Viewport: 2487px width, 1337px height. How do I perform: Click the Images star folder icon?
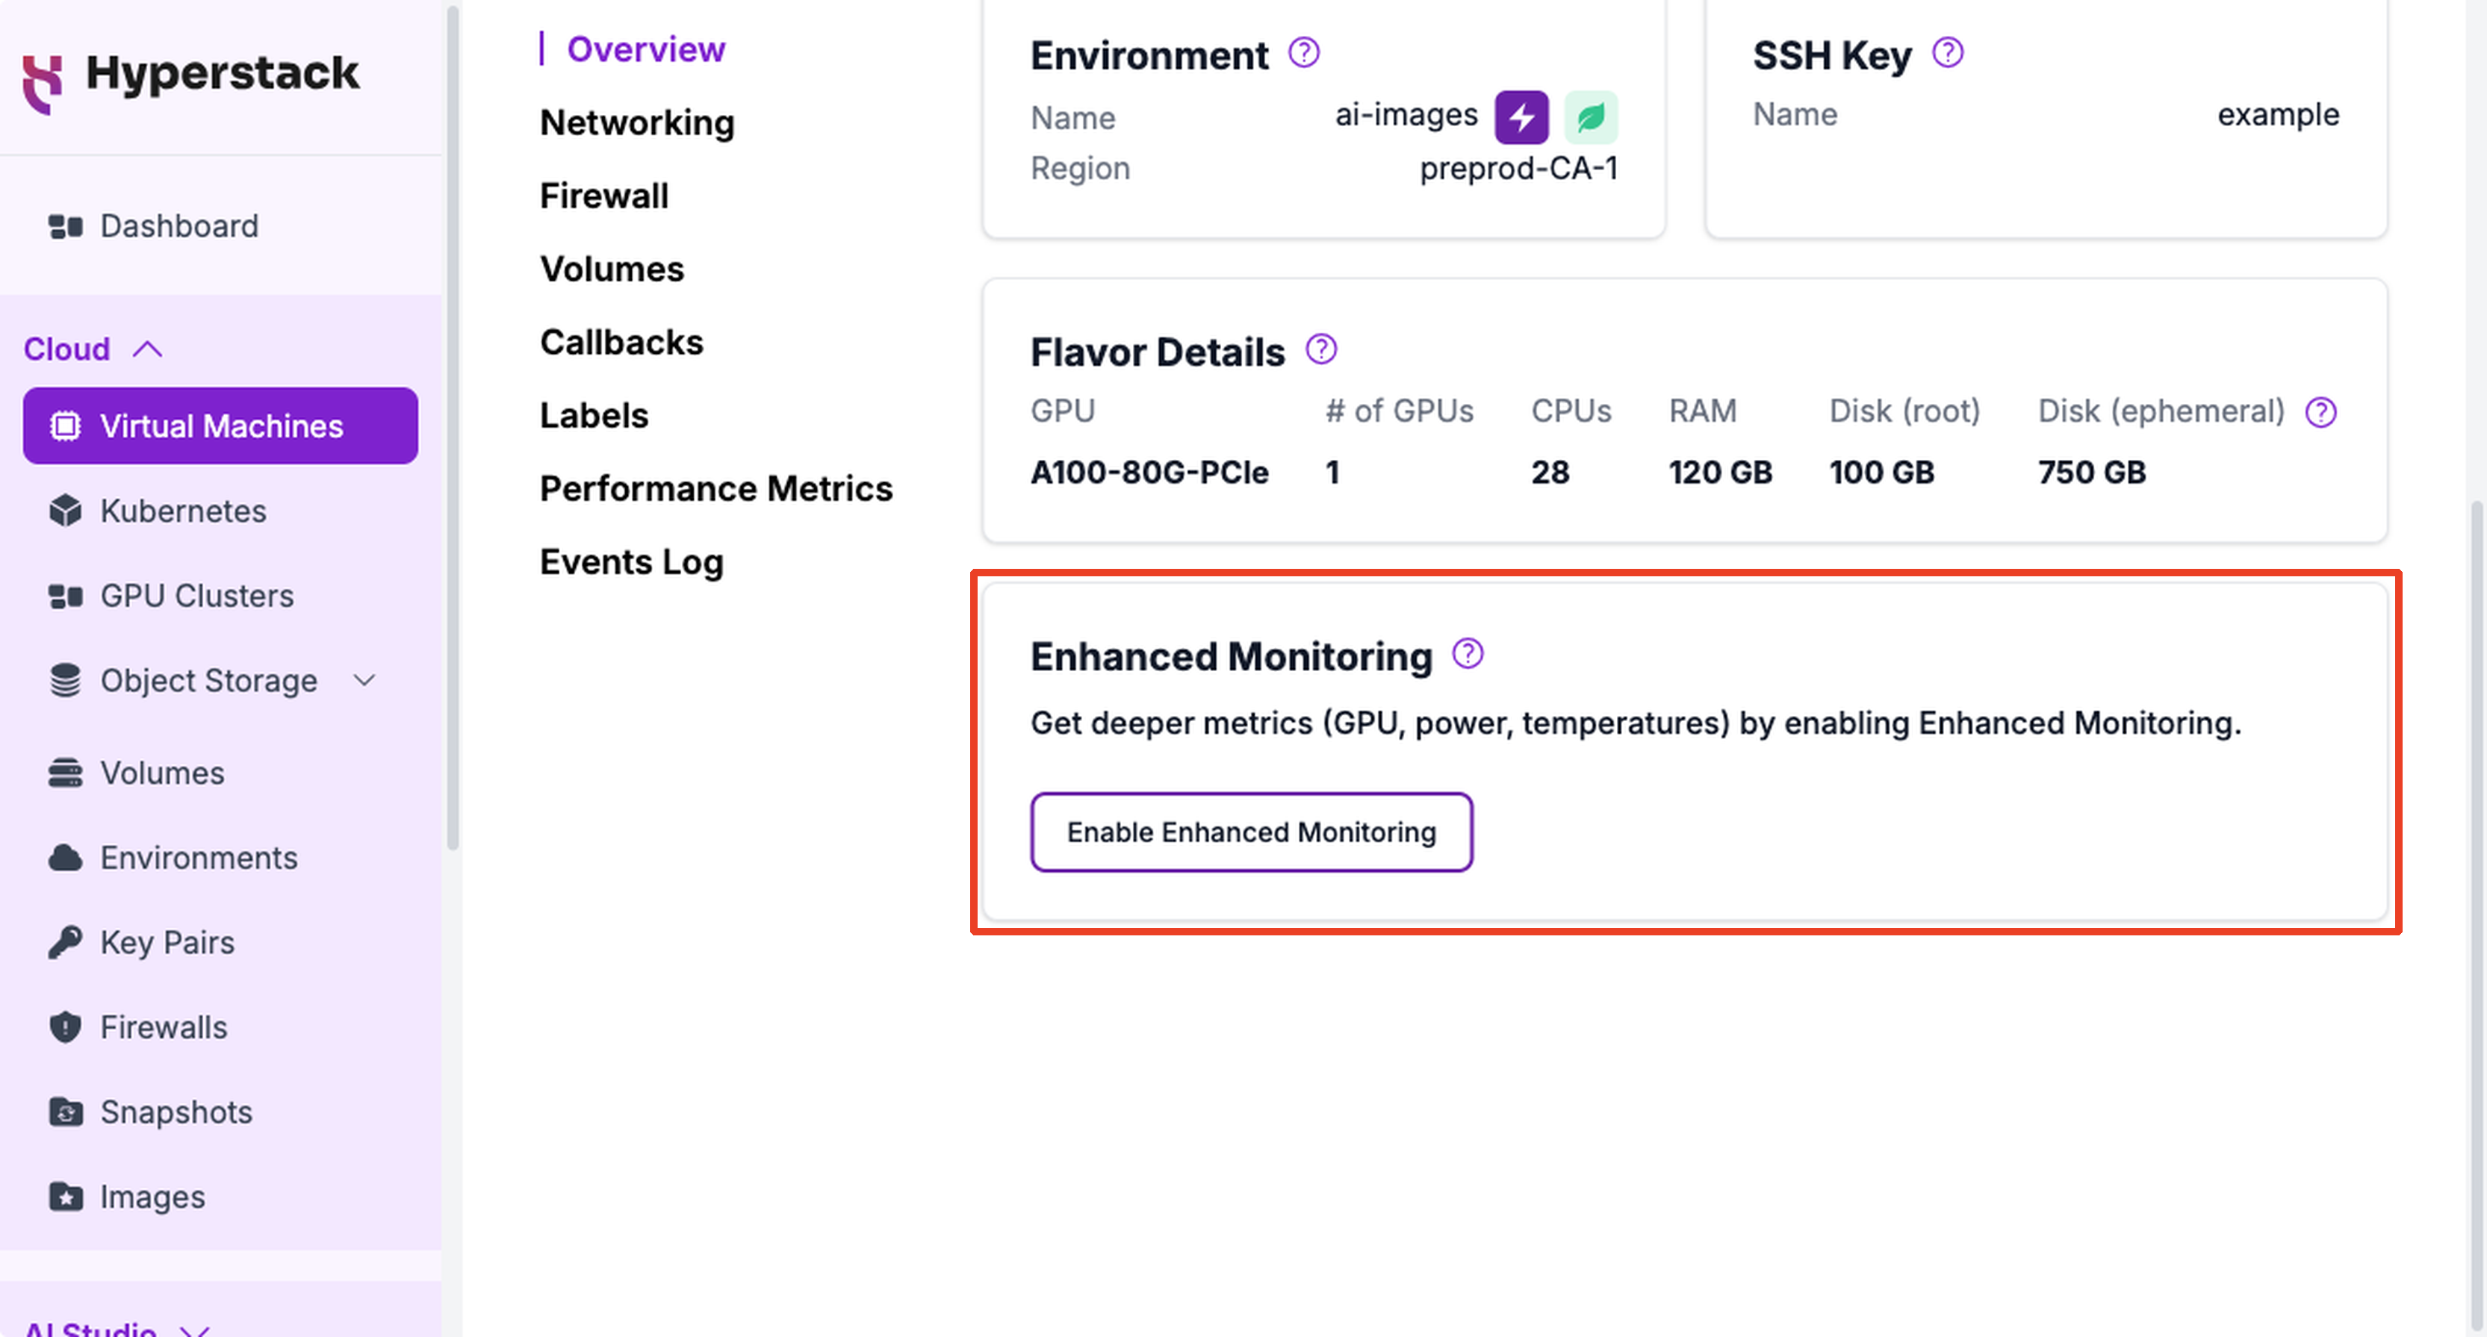[65, 1197]
